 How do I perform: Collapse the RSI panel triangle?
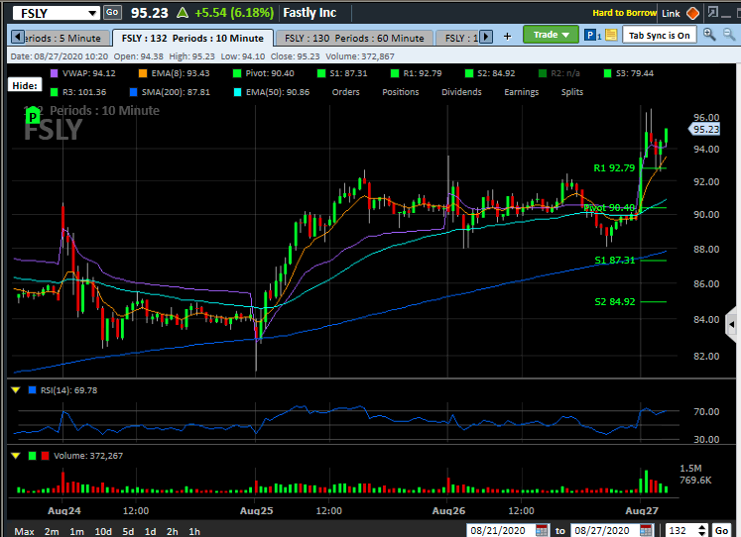click(x=16, y=390)
